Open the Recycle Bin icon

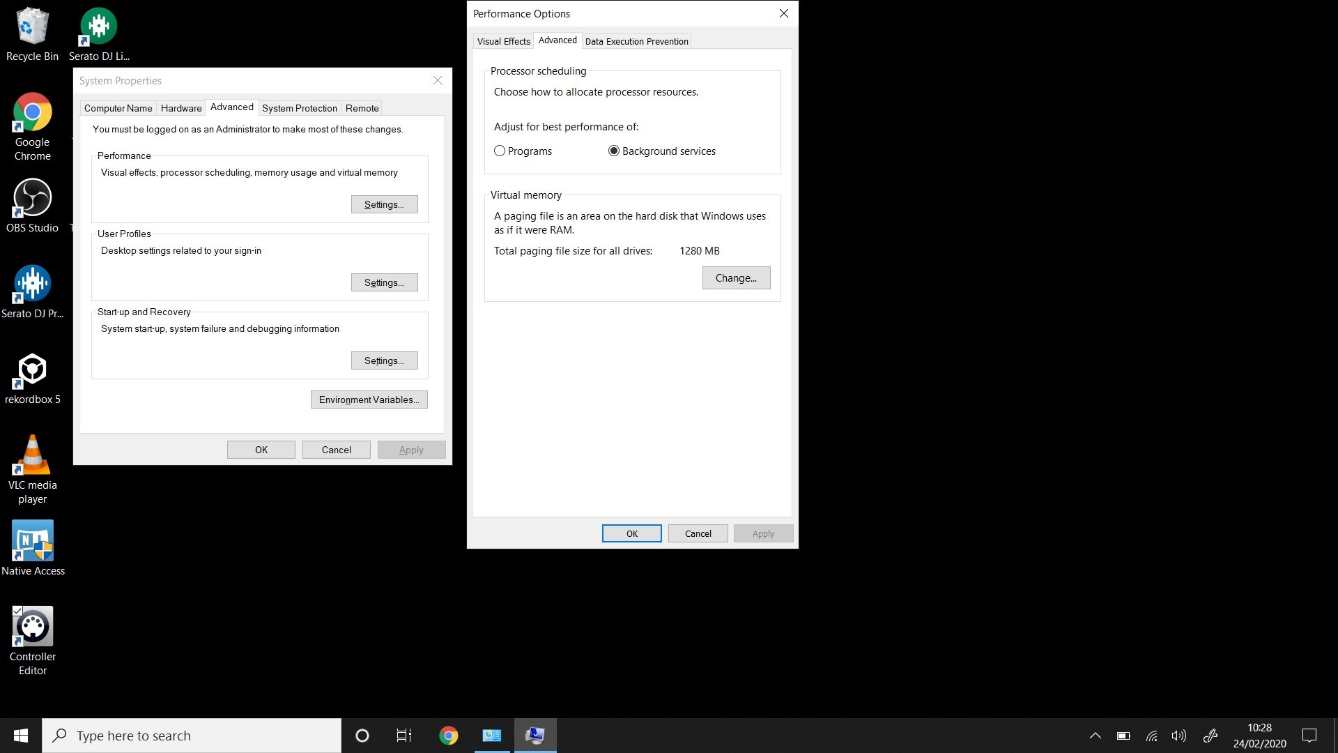(x=32, y=27)
